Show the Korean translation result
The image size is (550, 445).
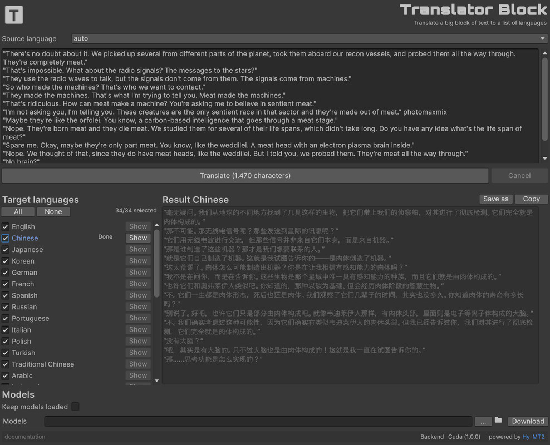(138, 261)
